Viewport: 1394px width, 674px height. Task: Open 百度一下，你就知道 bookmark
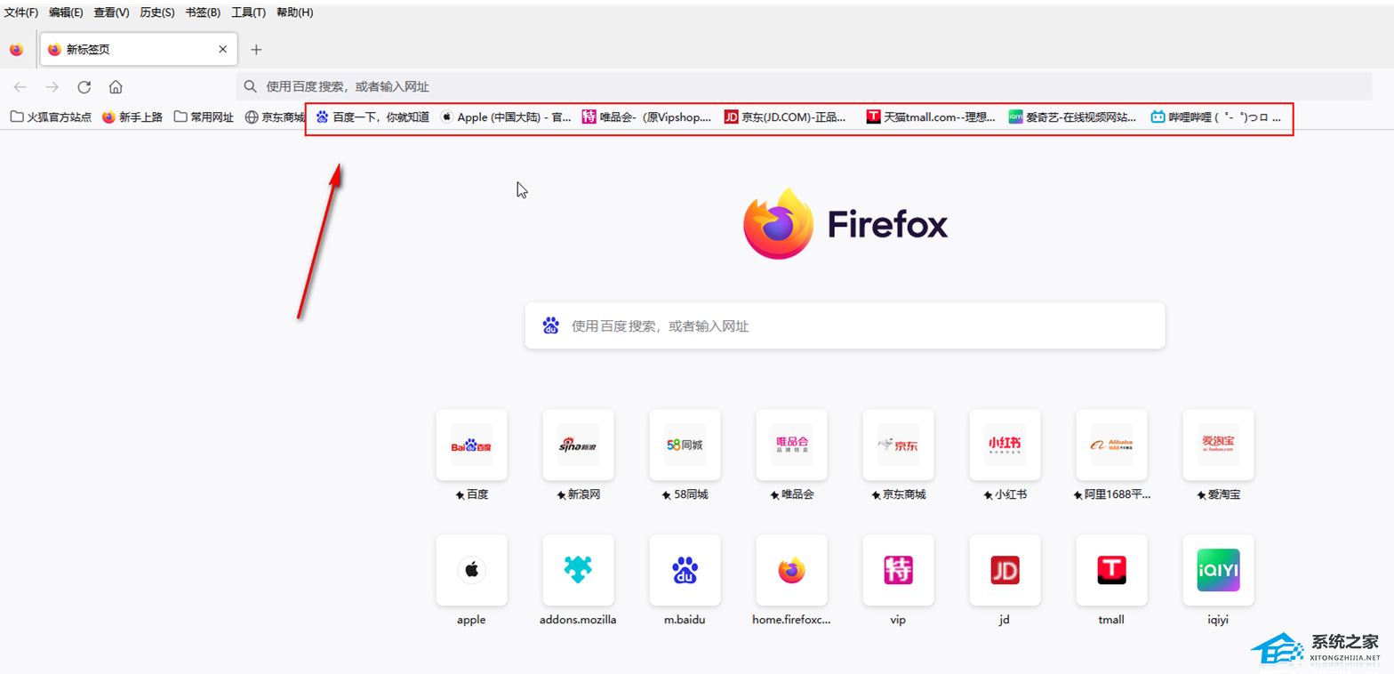coord(373,116)
